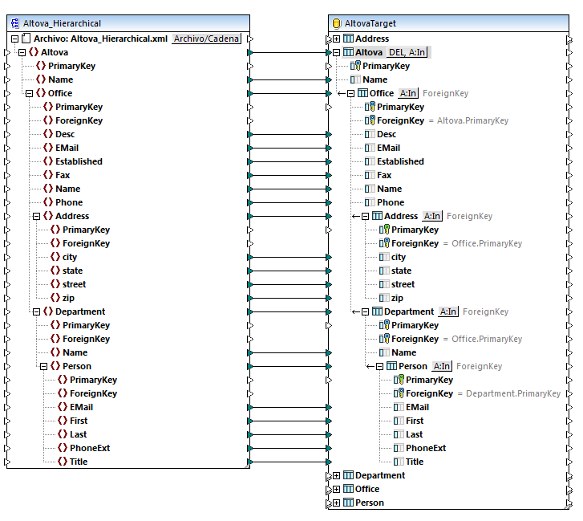Click the Office element braces icon in source
The height and width of the screenshot is (521, 583).
point(41,93)
